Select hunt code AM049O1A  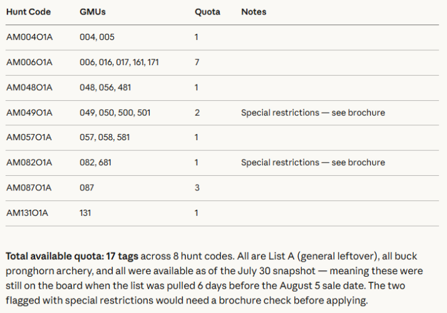pyautogui.click(x=29, y=113)
